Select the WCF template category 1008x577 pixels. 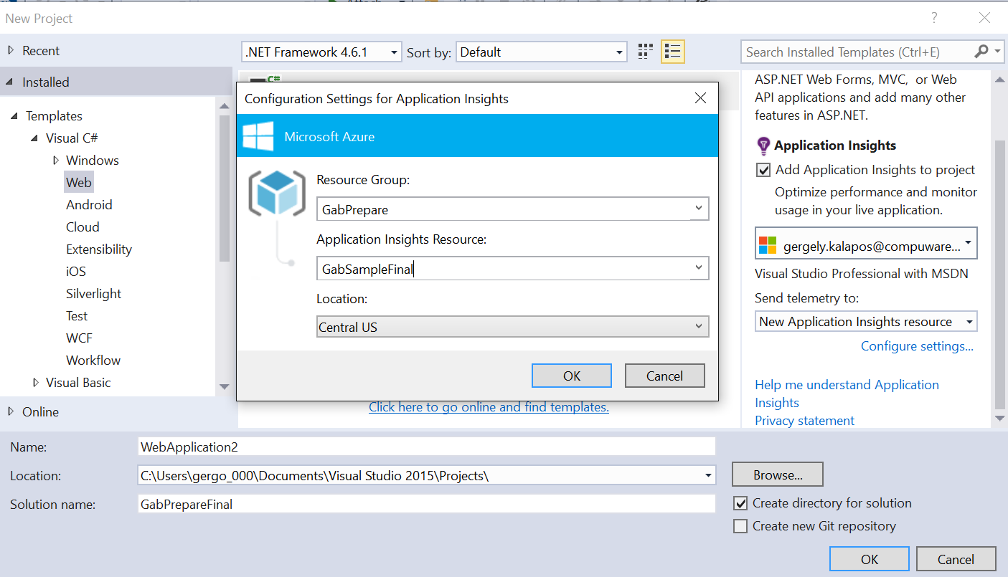click(x=79, y=338)
